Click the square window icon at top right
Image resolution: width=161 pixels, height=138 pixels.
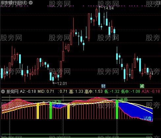(x=159, y=3)
